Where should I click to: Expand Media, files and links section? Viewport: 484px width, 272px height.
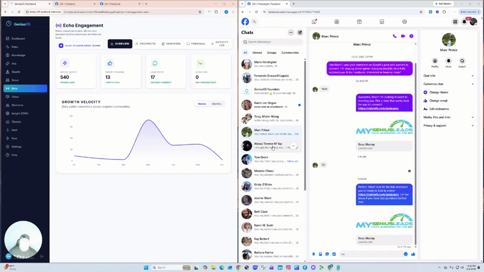click(x=448, y=117)
